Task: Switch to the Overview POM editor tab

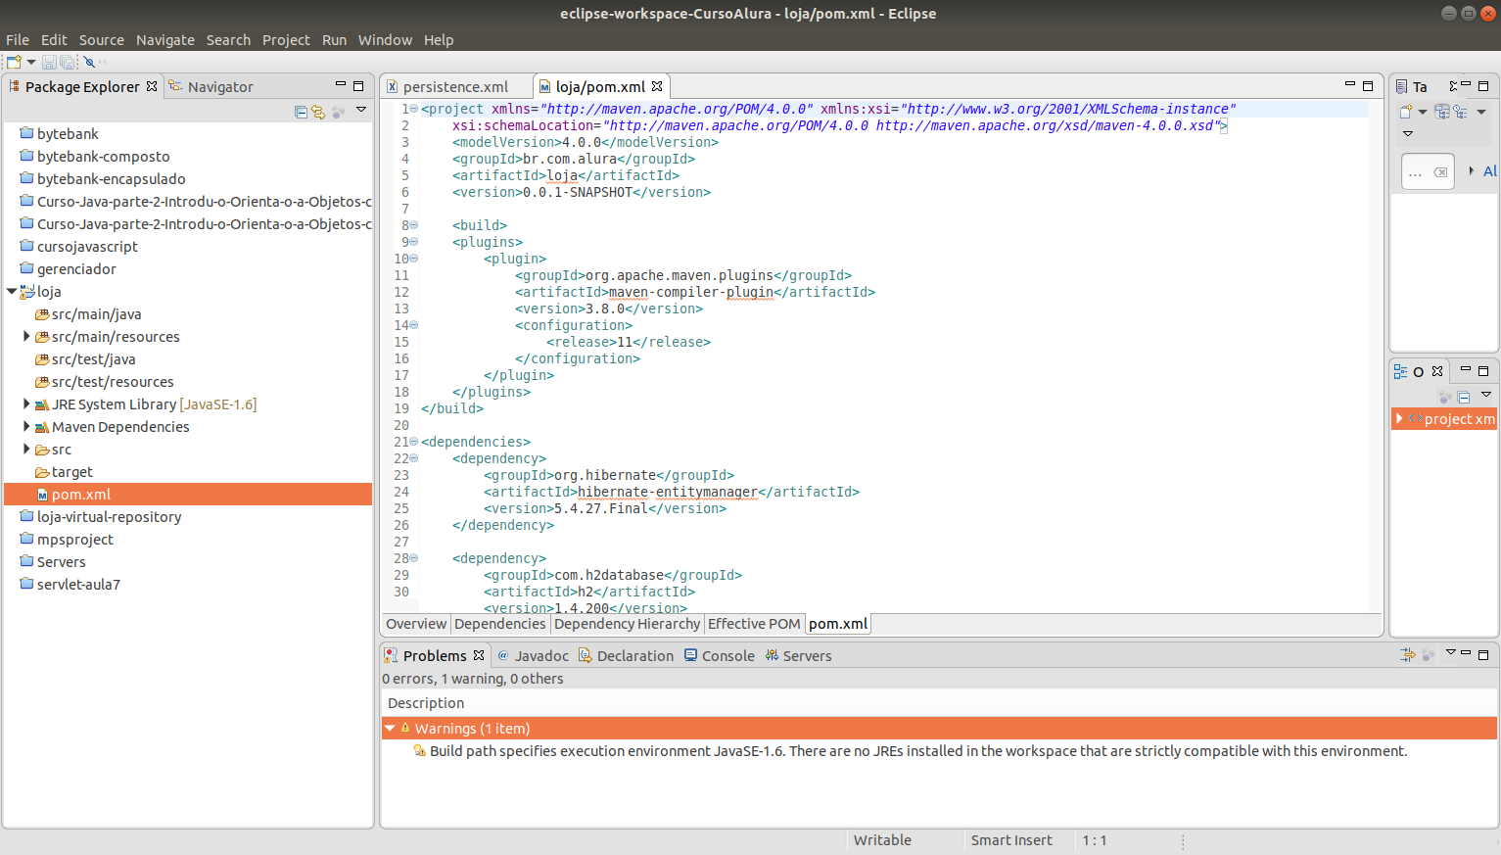Action: 416,624
